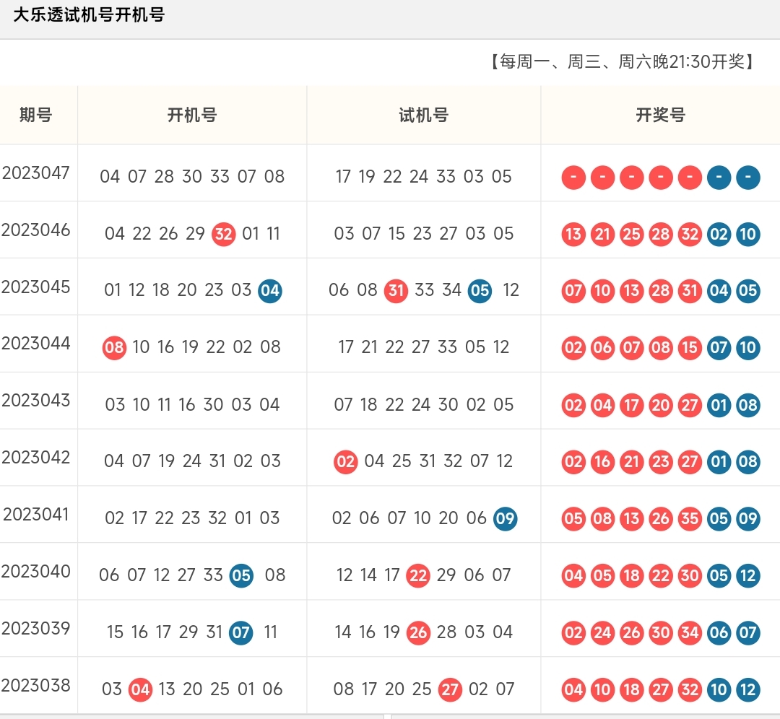The height and width of the screenshot is (719, 780).
Task: Click red ball 31 in 2023045 试机号
Action: 396,290
